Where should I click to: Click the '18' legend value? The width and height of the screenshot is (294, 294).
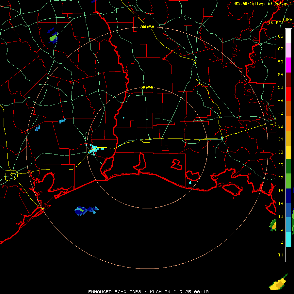click(281, 191)
